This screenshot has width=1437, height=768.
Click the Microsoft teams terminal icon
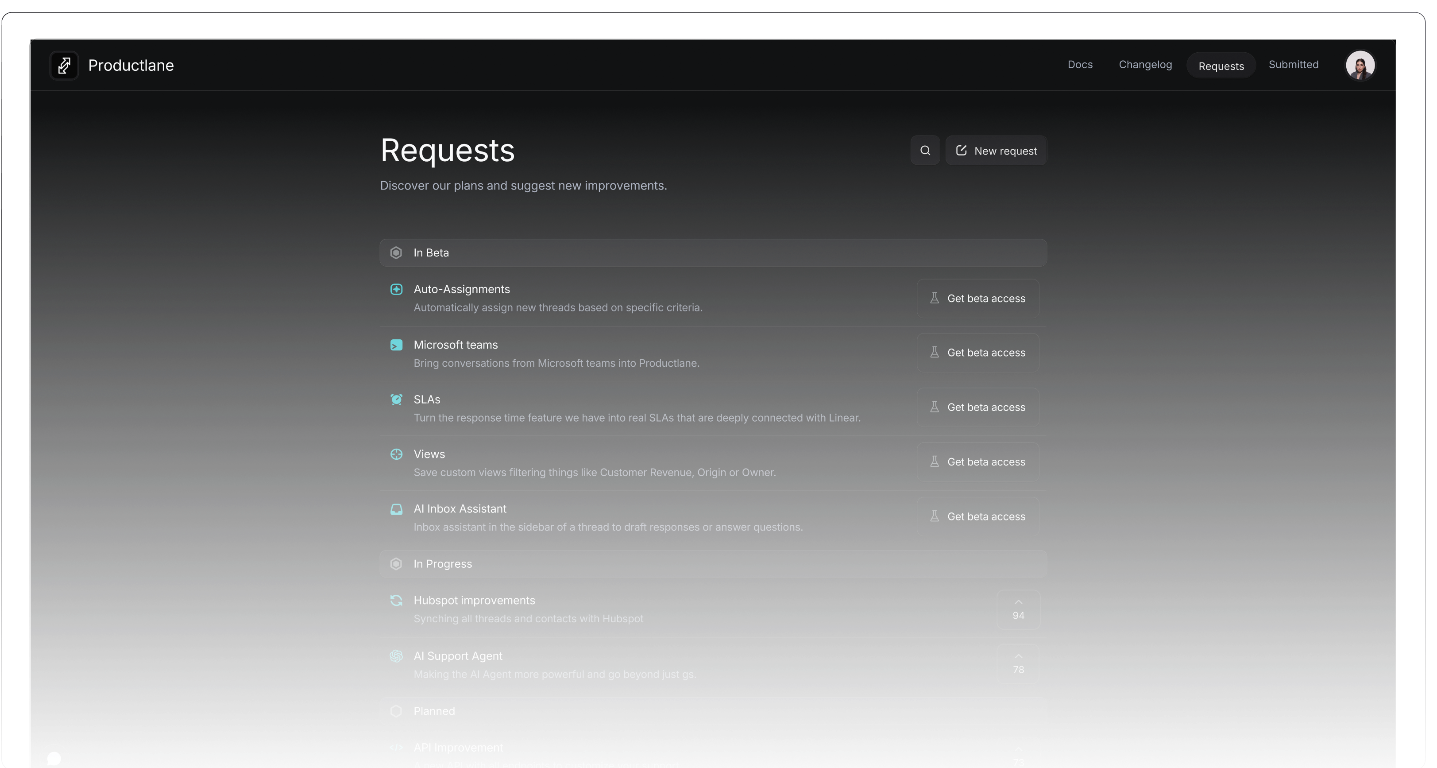(x=396, y=345)
